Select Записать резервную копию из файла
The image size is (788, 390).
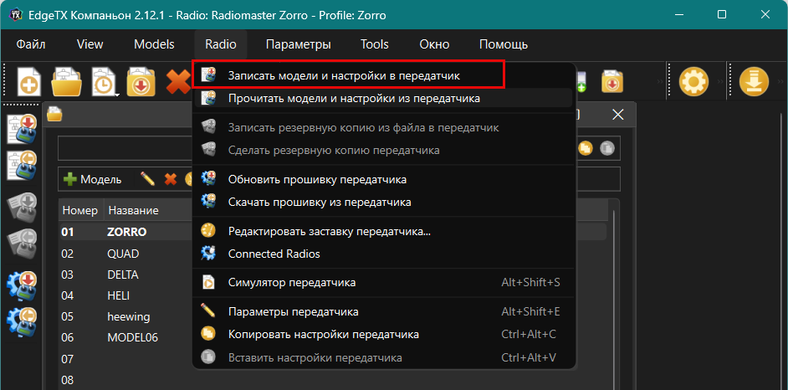coord(385,127)
